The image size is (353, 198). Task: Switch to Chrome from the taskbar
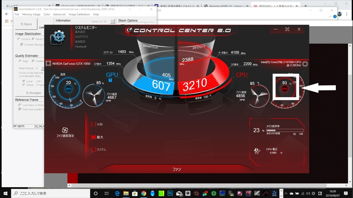(x=144, y=193)
